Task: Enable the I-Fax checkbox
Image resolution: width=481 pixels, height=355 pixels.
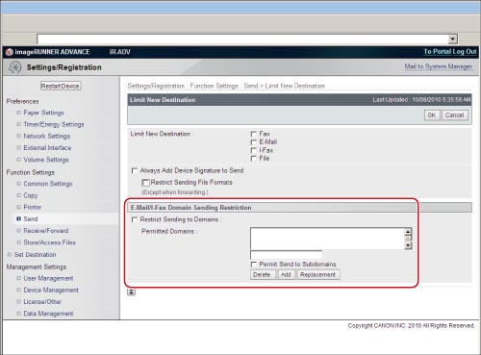Action: 254,150
